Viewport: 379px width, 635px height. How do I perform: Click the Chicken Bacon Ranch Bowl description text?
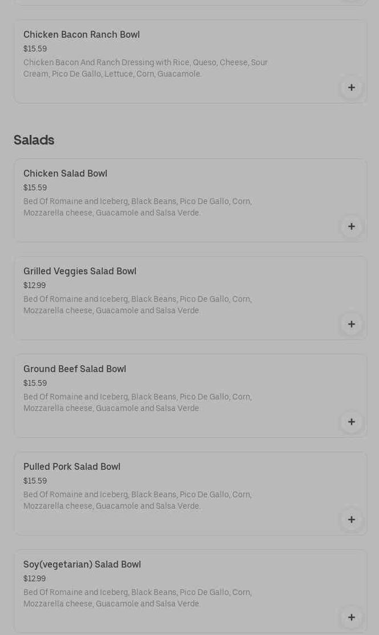tap(145, 68)
